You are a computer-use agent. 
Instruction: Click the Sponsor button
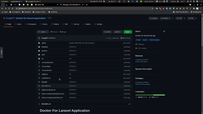pos(154,18)
